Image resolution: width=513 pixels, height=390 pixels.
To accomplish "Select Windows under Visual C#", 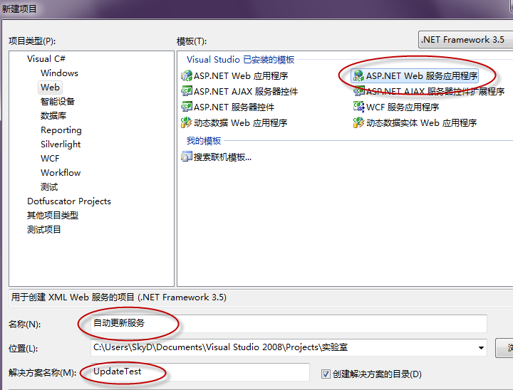I will click(x=59, y=73).
